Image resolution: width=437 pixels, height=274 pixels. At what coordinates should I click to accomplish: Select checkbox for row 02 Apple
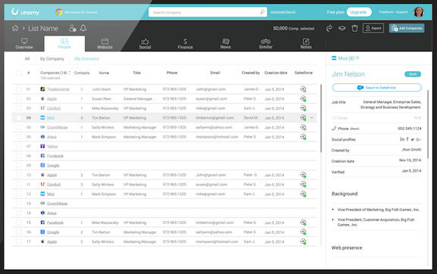coord(19,98)
